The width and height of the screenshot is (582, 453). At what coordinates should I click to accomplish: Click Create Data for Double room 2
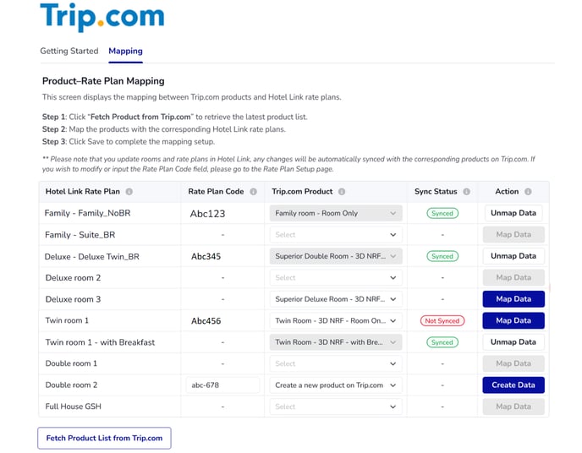(x=513, y=385)
